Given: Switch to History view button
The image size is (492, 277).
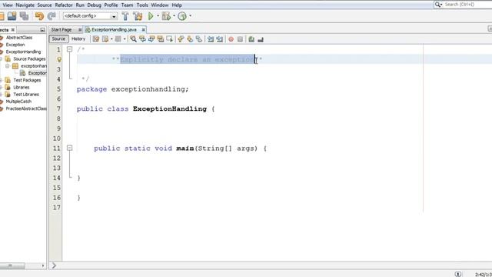Looking at the screenshot, I should tap(78, 39).
